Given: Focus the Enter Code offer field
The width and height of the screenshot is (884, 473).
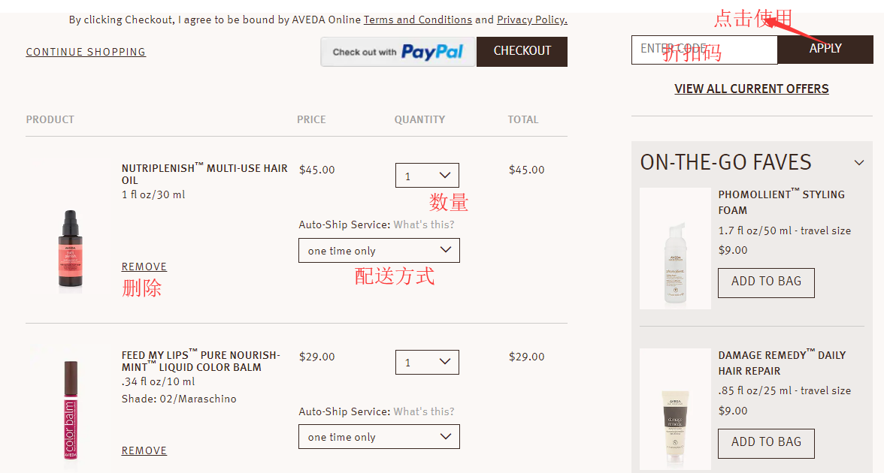Looking at the screenshot, I should pyautogui.click(x=704, y=50).
